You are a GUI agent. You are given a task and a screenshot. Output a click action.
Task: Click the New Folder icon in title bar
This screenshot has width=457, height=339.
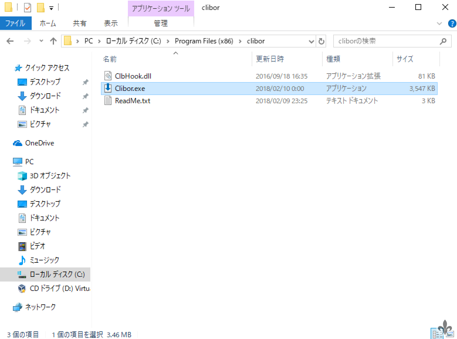pos(41,8)
